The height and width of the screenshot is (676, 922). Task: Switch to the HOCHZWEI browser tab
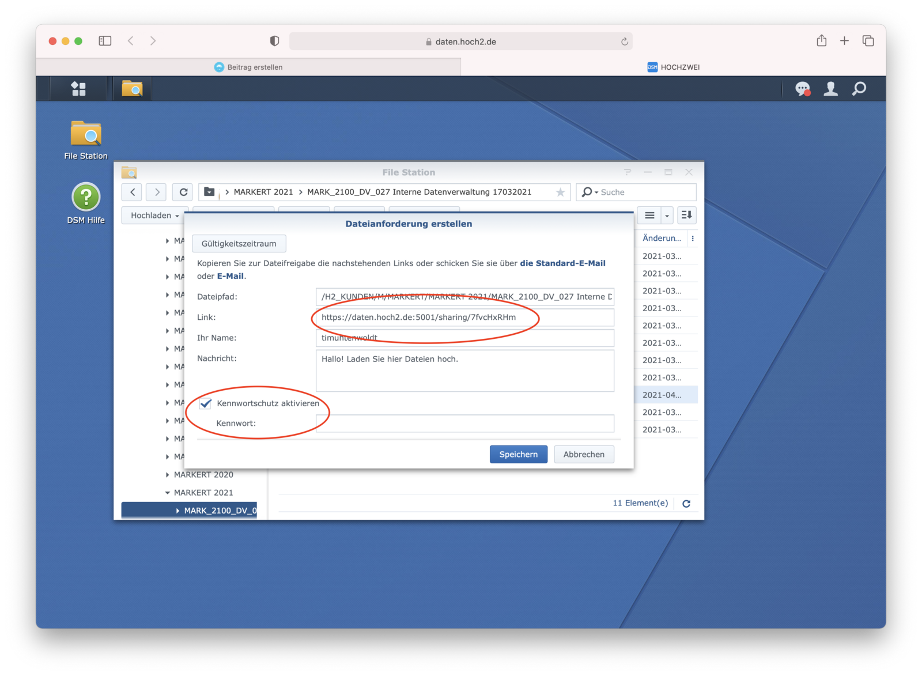[673, 67]
